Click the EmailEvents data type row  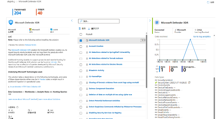(x=163, y=110)
